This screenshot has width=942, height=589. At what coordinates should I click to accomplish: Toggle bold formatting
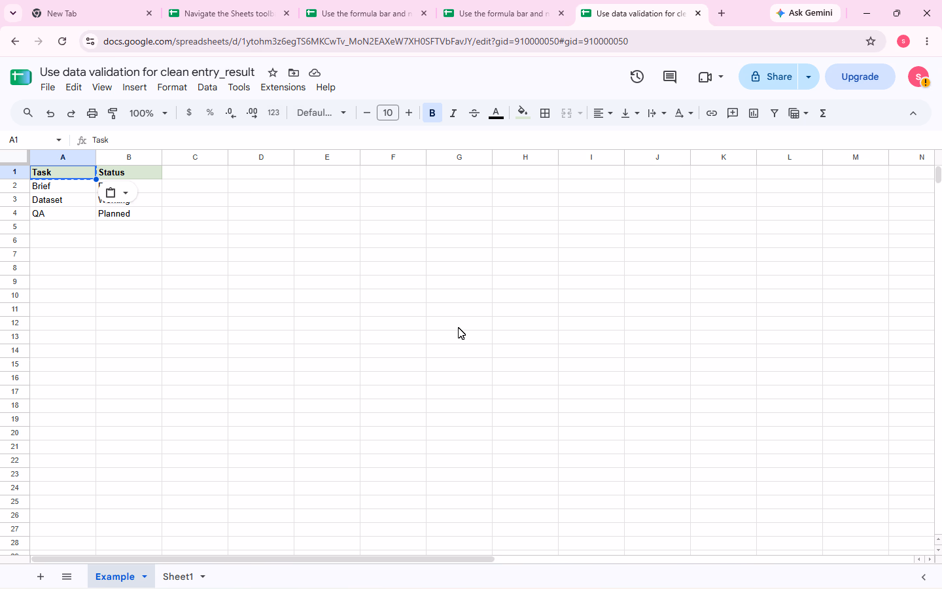click(x=432, y=113)
